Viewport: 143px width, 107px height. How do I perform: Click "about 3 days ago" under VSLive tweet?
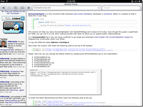pyautogui.click(x=18, y=54)
